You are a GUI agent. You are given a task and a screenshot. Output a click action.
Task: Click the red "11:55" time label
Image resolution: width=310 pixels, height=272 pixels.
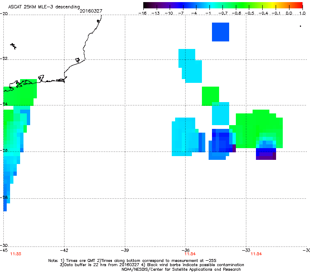point(15,254)
